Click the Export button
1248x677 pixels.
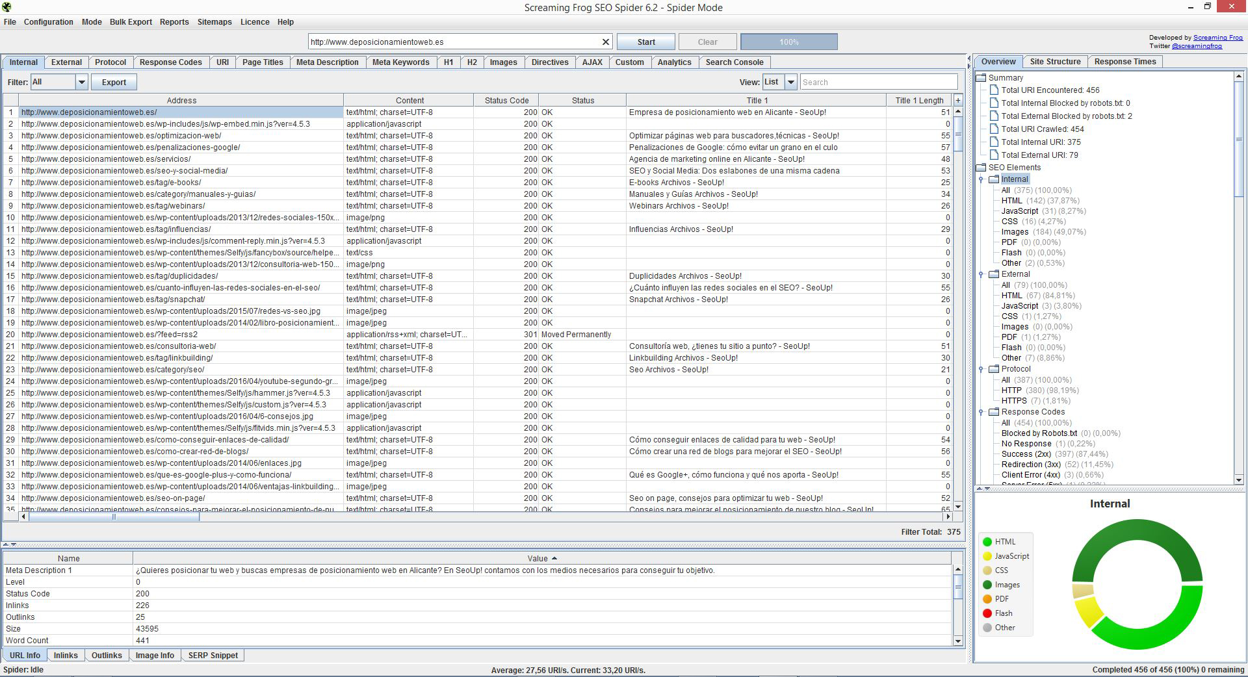pos(114,83)
